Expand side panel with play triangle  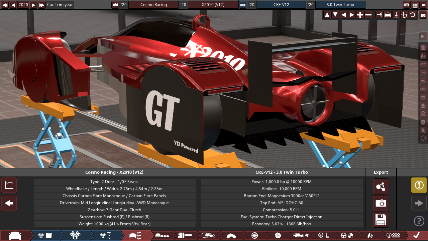pos(423,36)
